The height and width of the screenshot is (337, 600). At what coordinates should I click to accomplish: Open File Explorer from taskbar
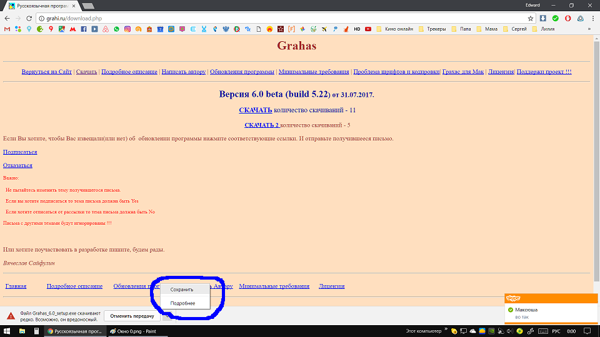[x=22, y=331]
